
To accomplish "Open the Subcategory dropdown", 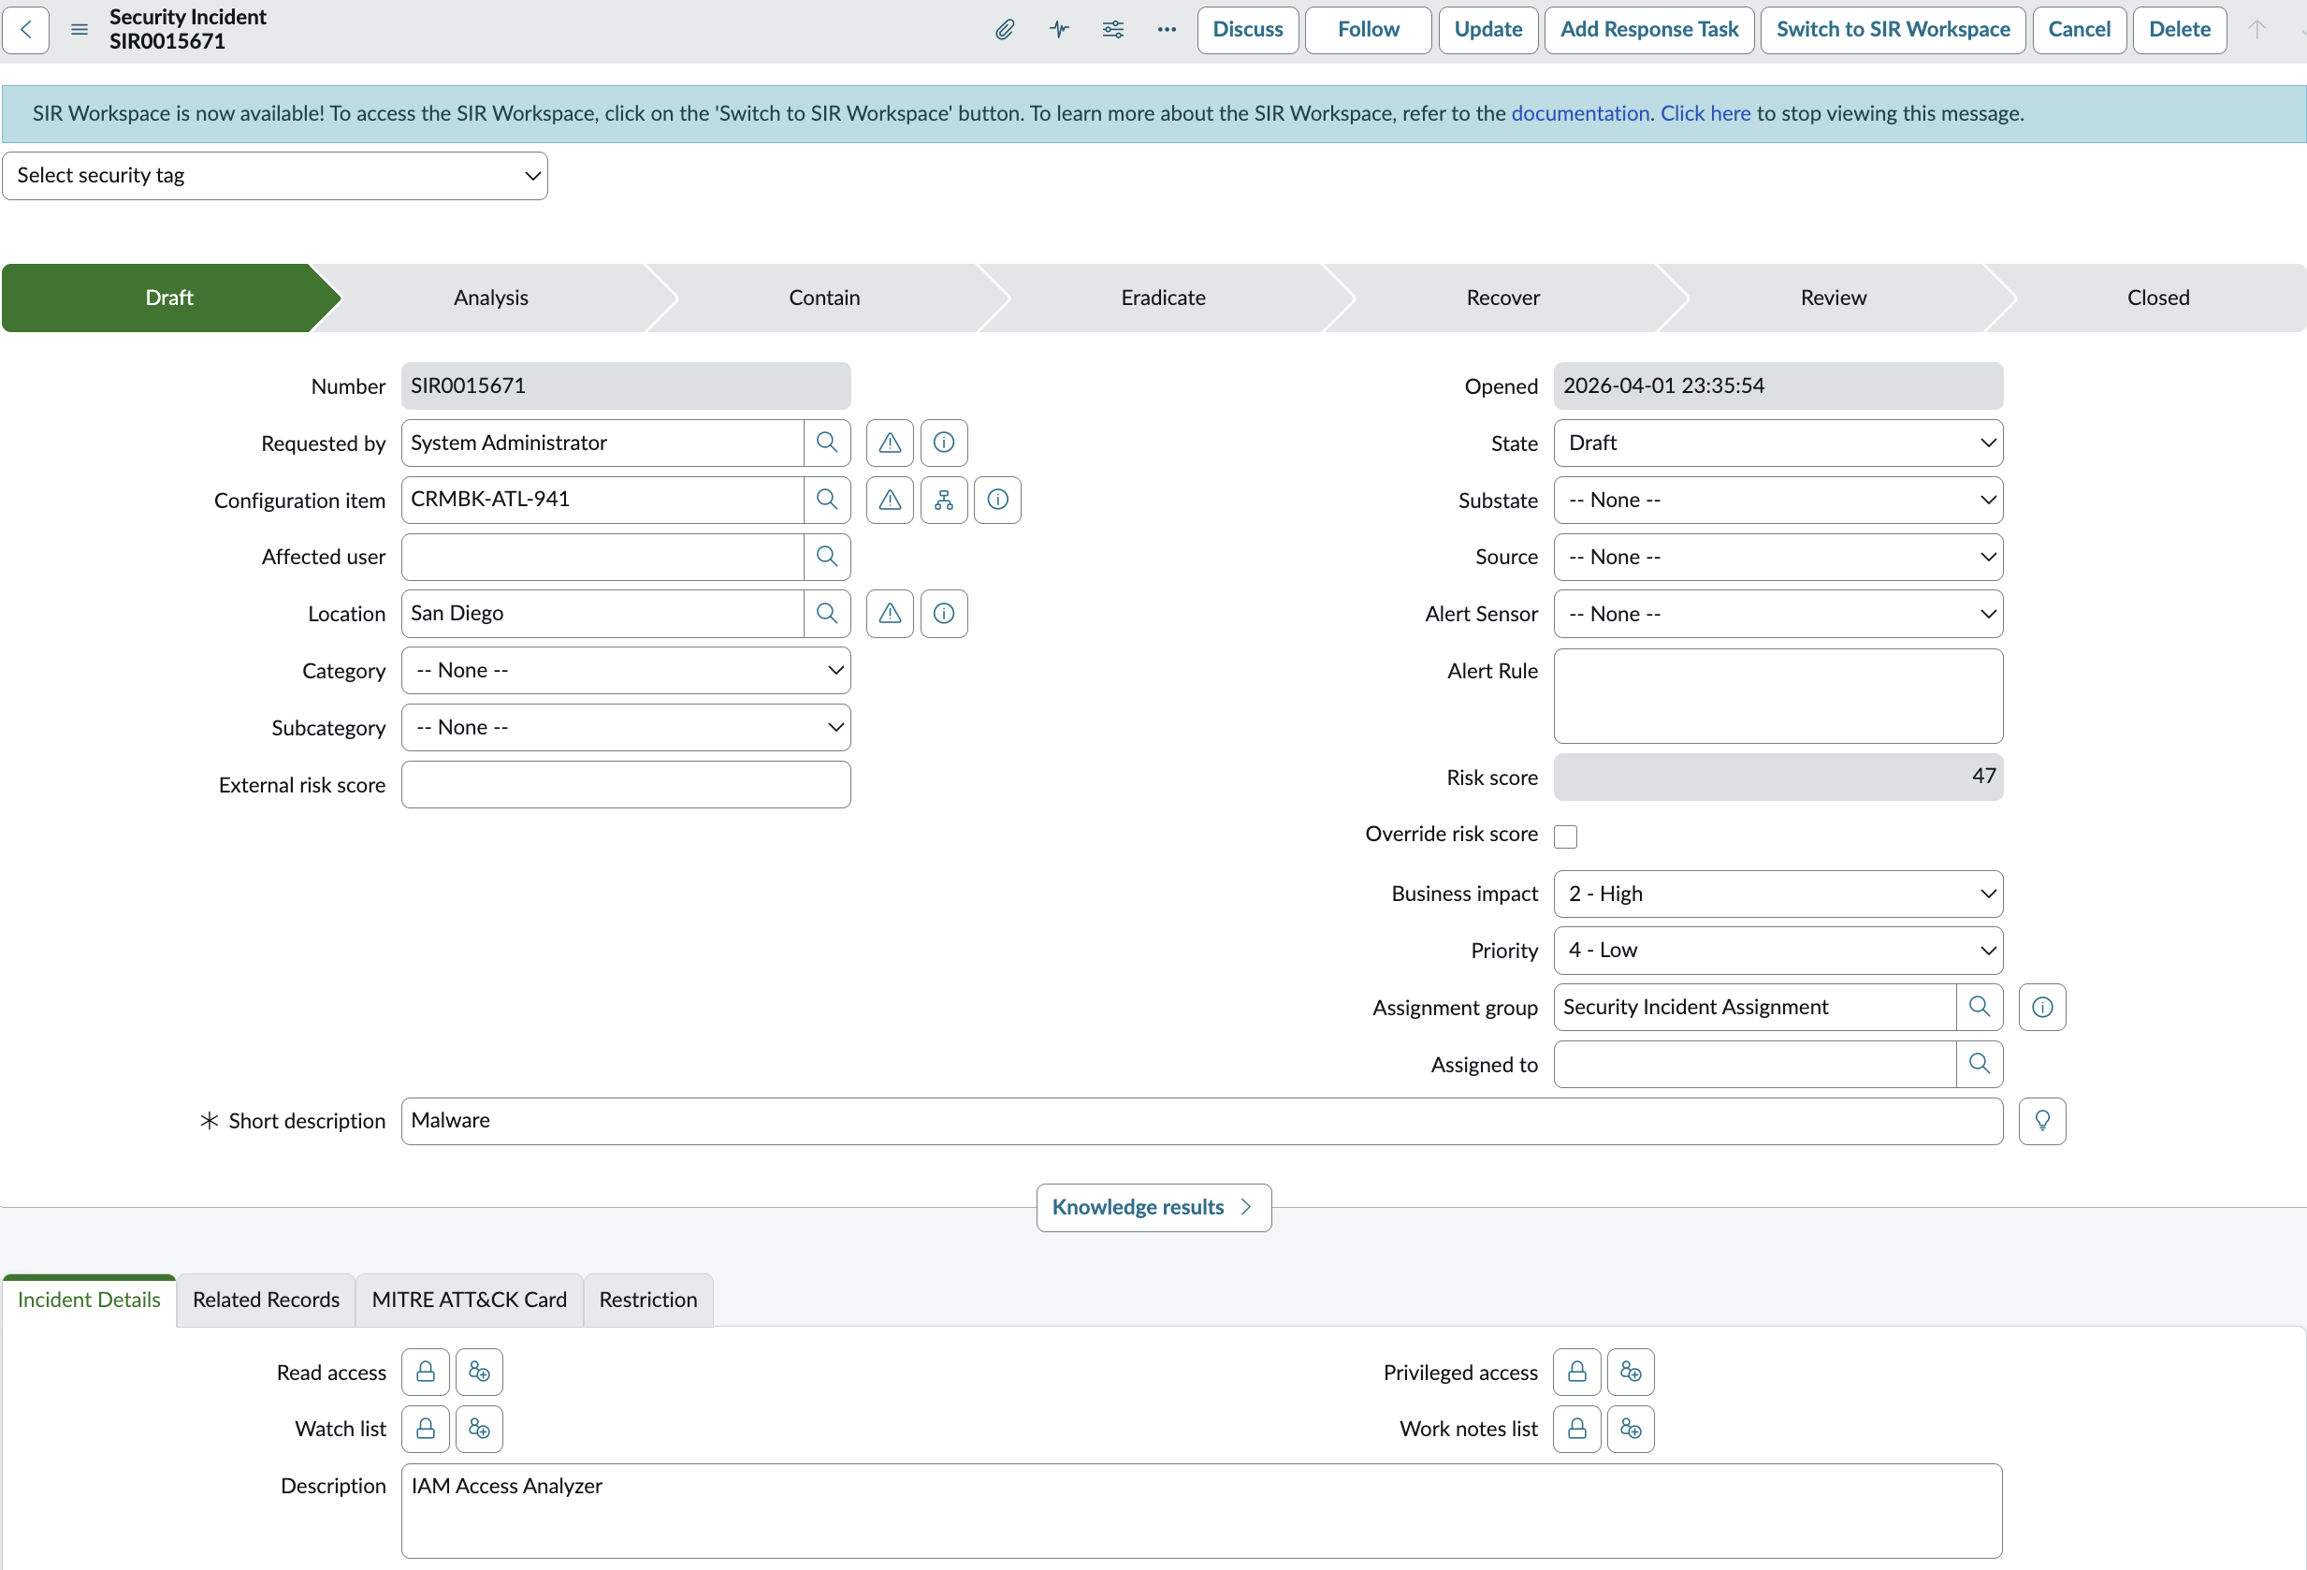I will pyautogui.click(x=625, y=728).
